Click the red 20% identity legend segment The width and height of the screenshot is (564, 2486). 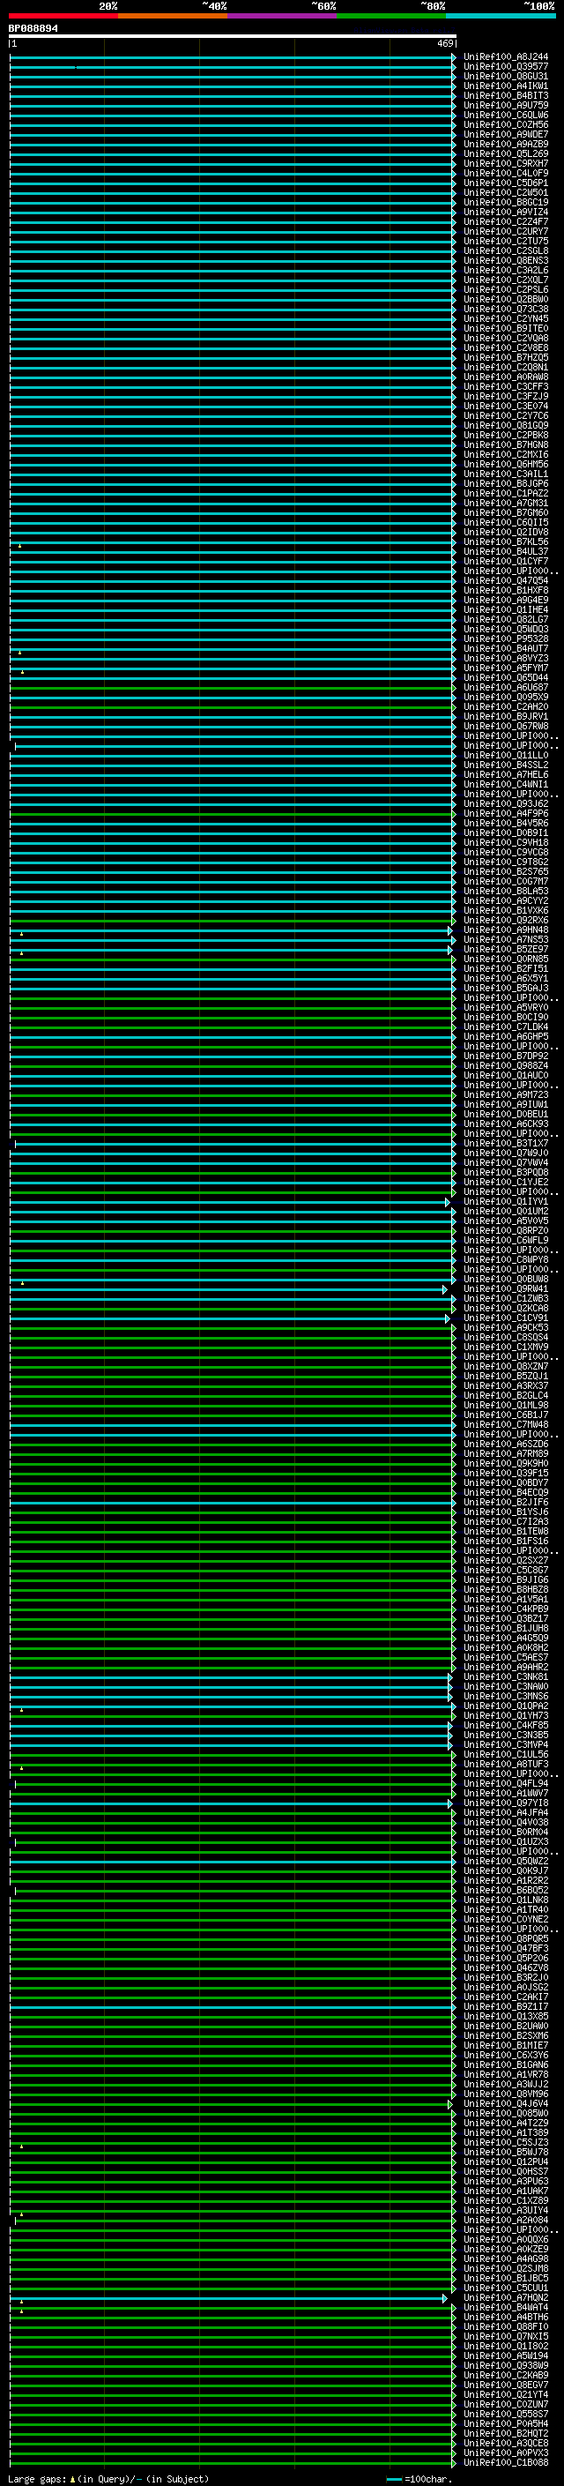point(63,16)
